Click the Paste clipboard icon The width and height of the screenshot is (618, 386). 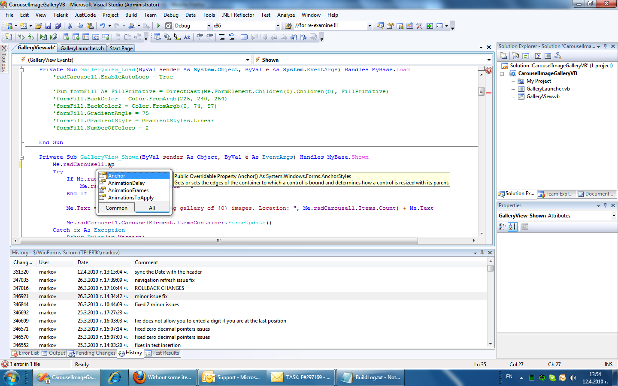(x=90, y=26)
